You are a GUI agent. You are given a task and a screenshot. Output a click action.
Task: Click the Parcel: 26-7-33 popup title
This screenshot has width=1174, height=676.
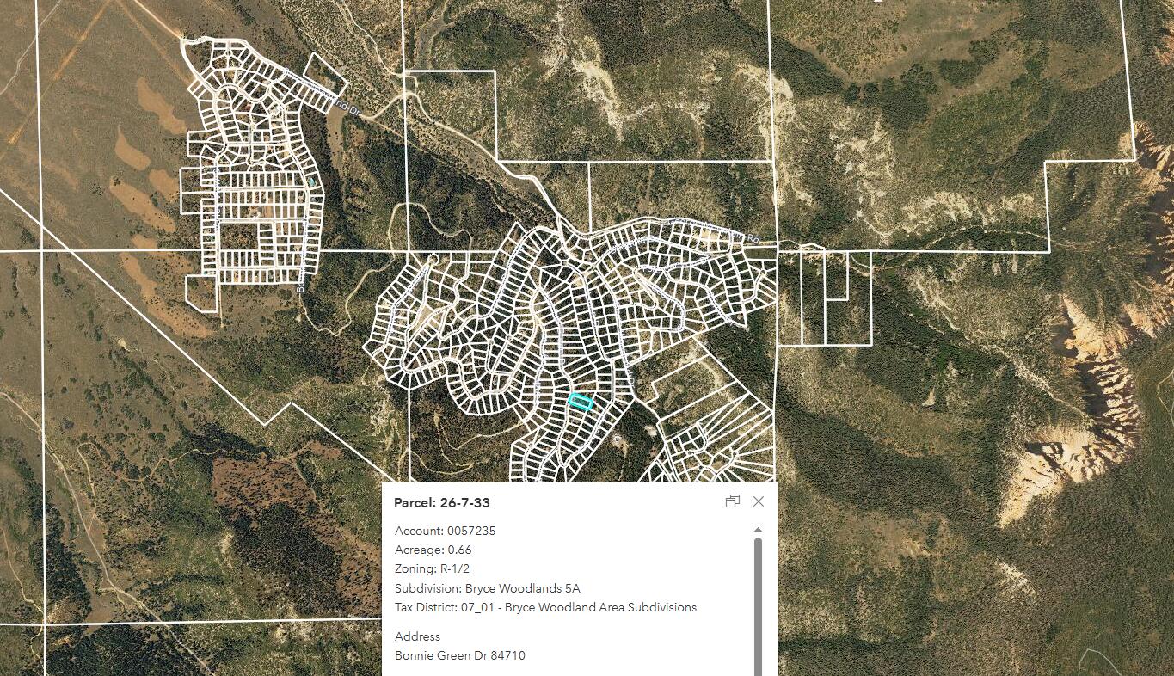(x=442, y=502)
